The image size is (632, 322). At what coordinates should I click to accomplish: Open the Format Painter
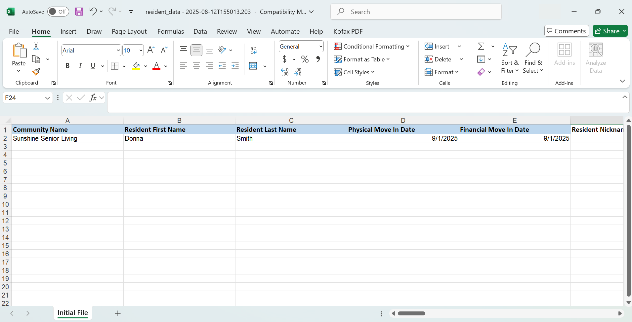[36, 72]
